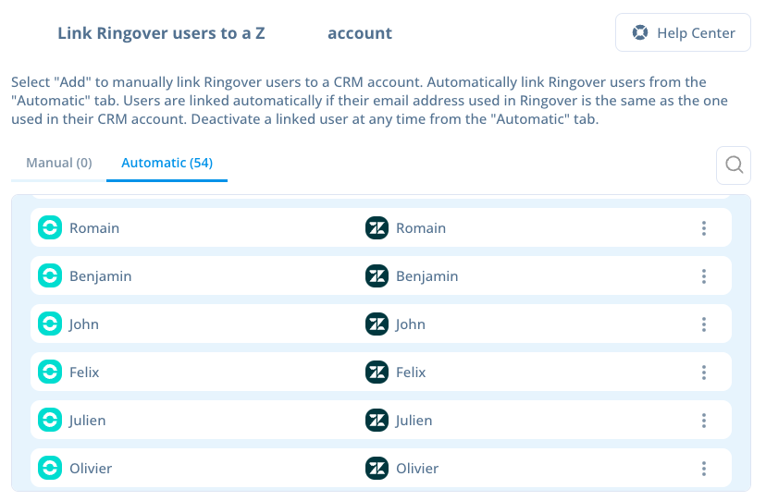The width and height of the screenshot is (766, 501).
Task: Click Ringover user name Felix
Action: (84, 373)
